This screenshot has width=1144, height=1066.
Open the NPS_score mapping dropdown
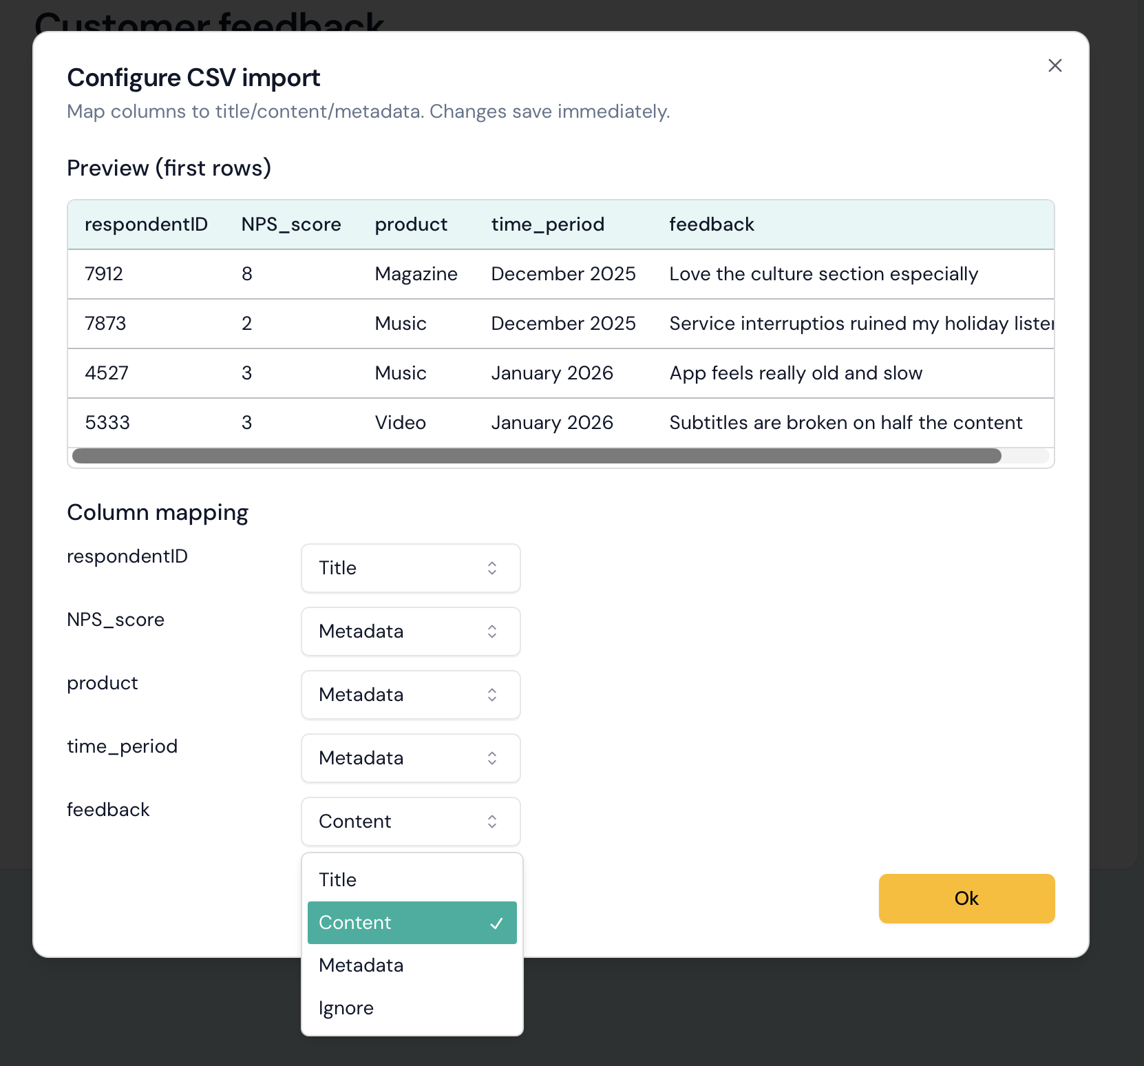tap(410, 631)
